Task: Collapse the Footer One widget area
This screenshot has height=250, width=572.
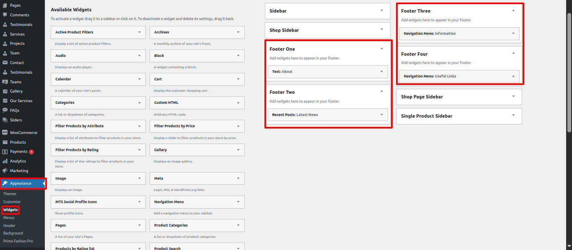Action: pyautogui.click(x=381, y=49)
